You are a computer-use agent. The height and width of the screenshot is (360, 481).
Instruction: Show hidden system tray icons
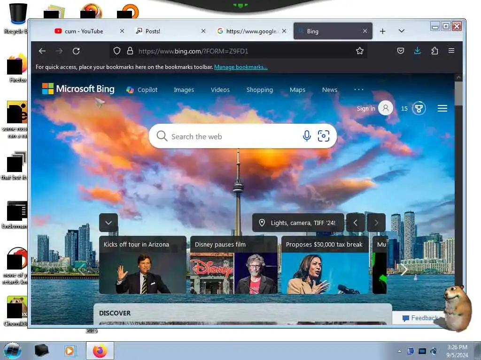click(399, 351)
